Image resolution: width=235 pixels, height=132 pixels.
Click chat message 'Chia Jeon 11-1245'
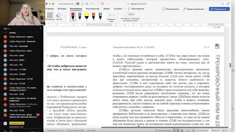click(x=18, y=70)
